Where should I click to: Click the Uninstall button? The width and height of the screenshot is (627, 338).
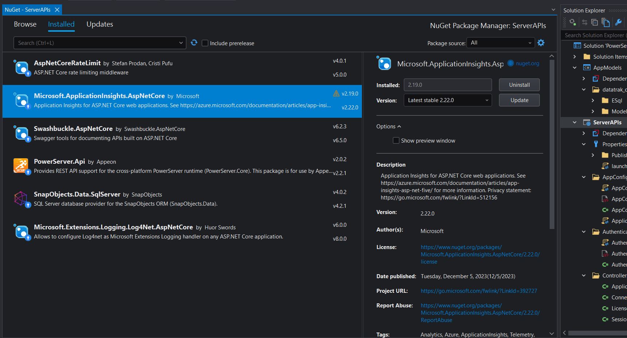click(519, 85)
